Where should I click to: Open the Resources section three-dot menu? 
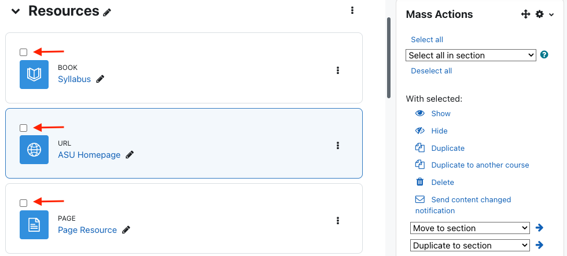coord(352,10)
